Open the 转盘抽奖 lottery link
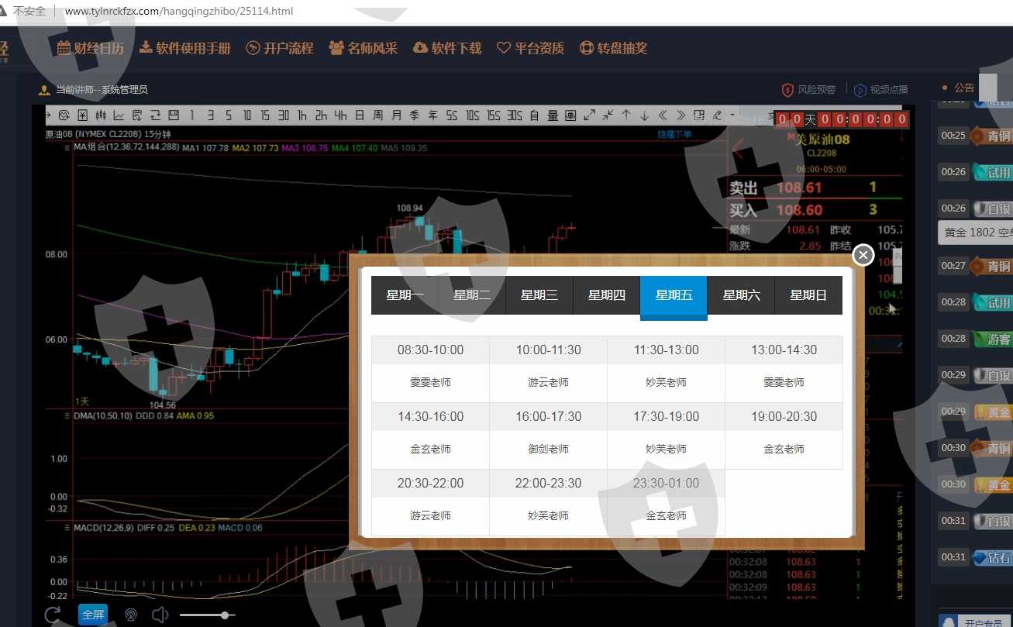This screenshot has width=1013, height=627. pos(613,48)
